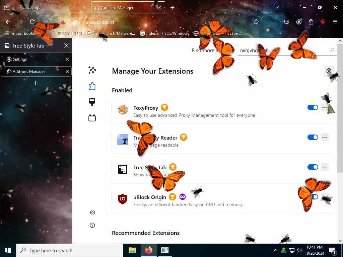Close Tree Style Tab sidebar

point(66,46)
